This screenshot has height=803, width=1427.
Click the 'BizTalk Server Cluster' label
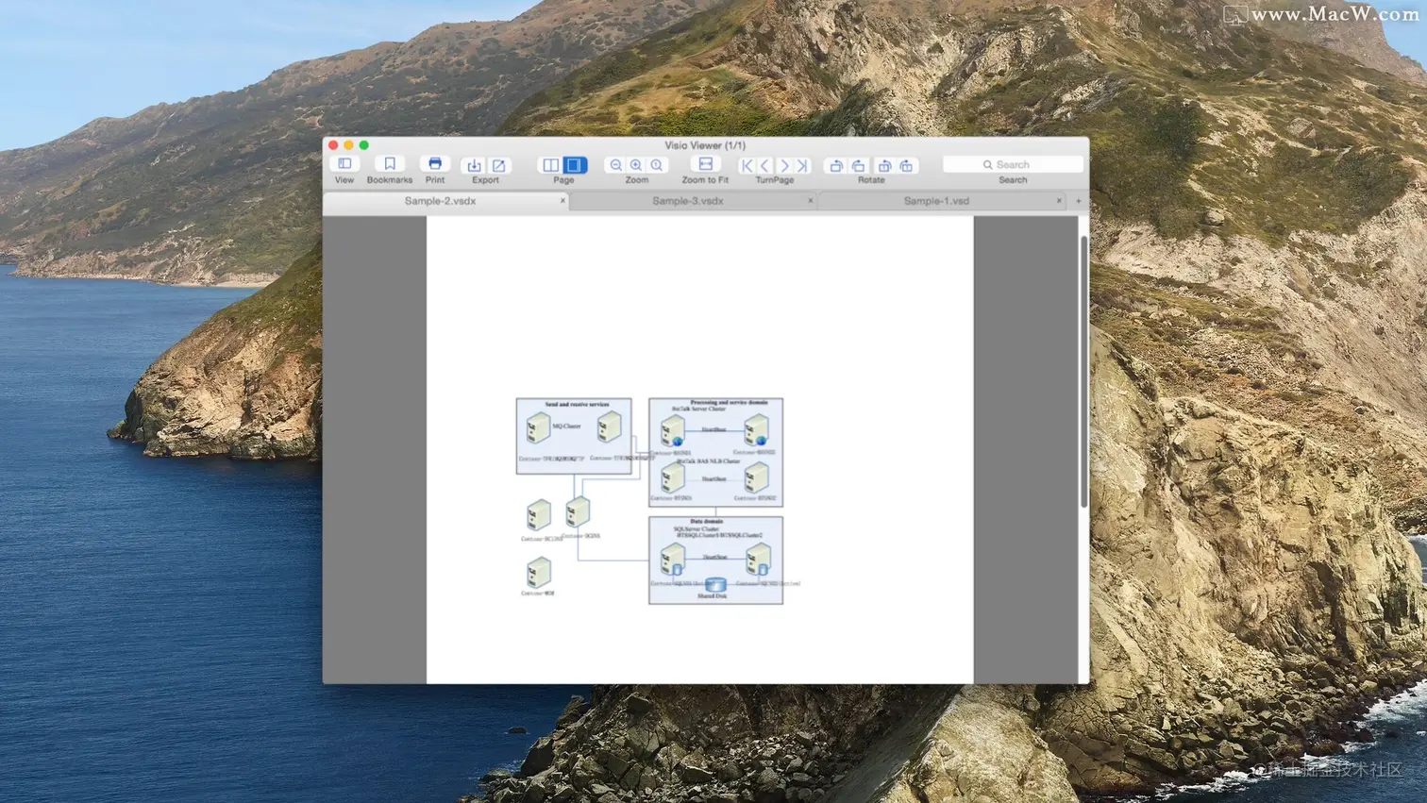click(698, 409)
